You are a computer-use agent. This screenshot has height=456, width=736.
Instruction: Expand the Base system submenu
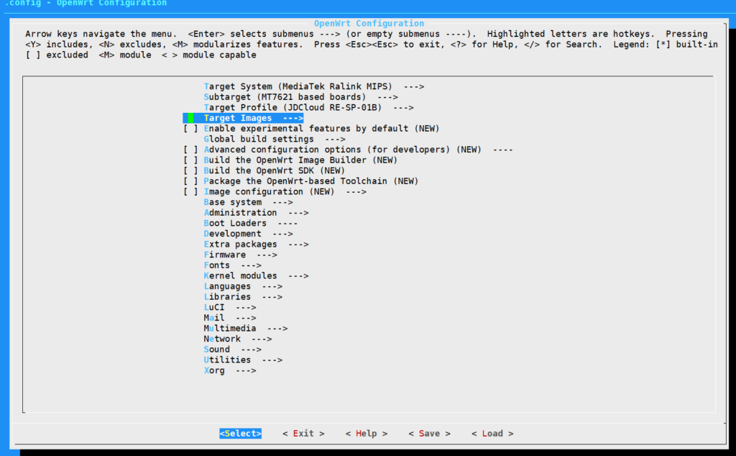pyautogui.click(x=248, y=202)
